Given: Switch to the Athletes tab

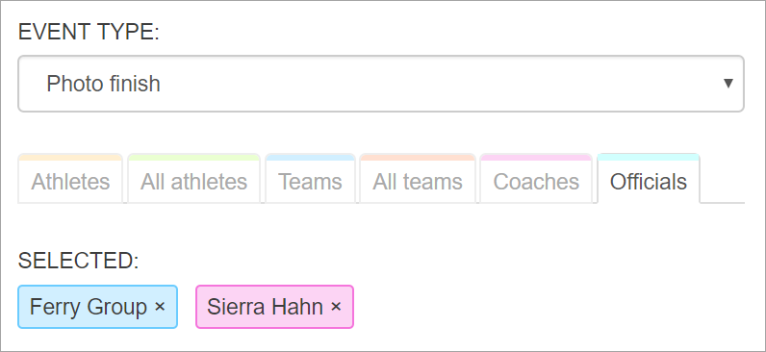Looking at the screenshot, I should (70, 179).
